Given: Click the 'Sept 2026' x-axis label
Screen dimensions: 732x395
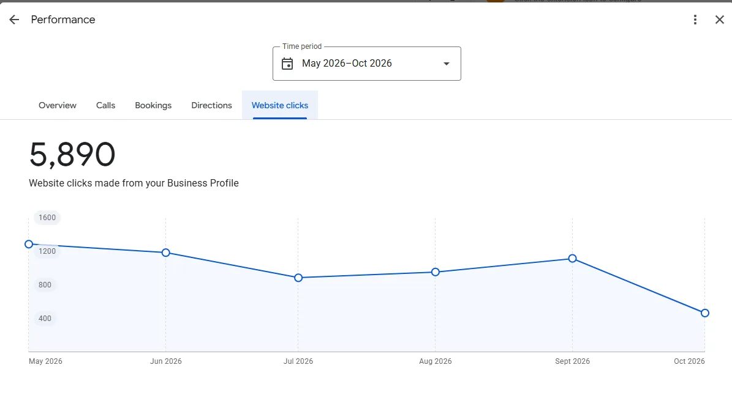Looking at the screenshot, I should (572, 361).
